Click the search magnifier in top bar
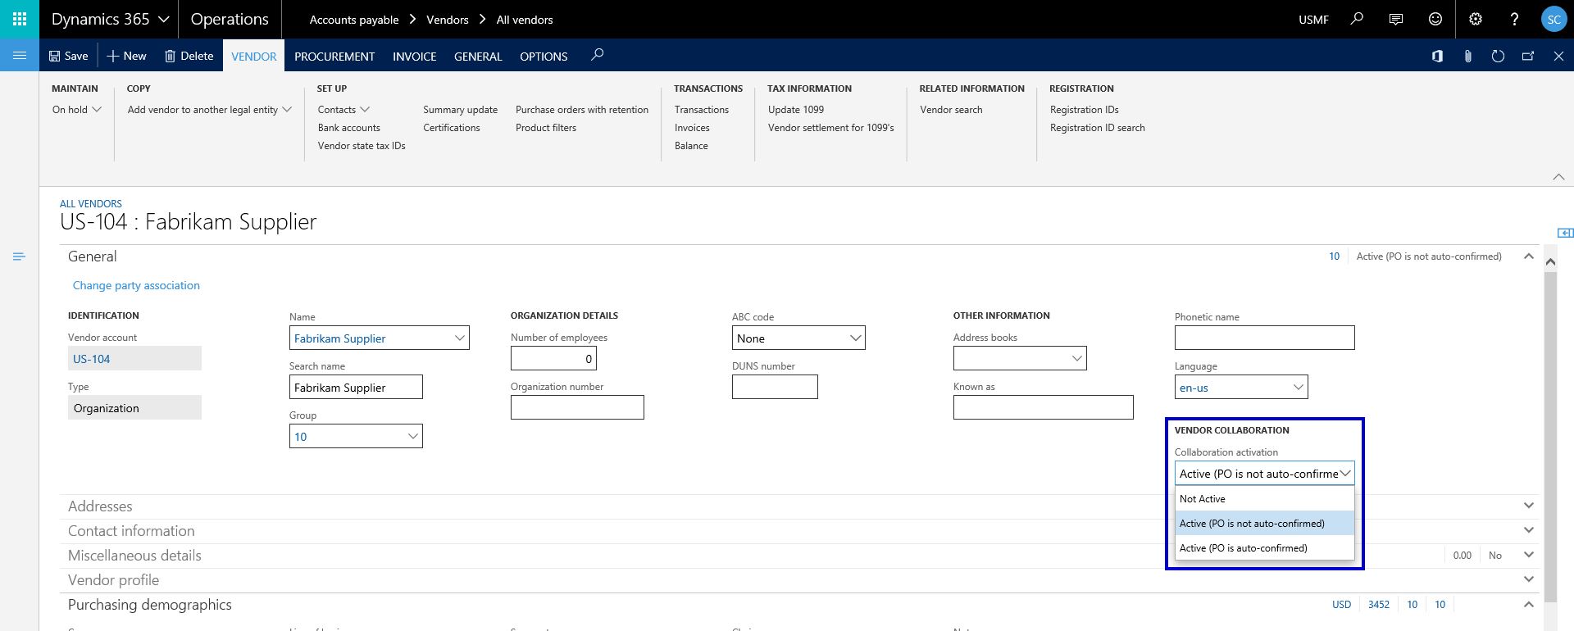 pyautogui.click(x=1357, y=19)
